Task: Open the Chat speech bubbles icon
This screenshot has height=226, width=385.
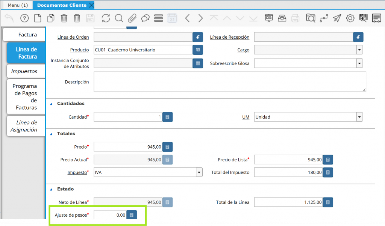Action: (146, 18)
